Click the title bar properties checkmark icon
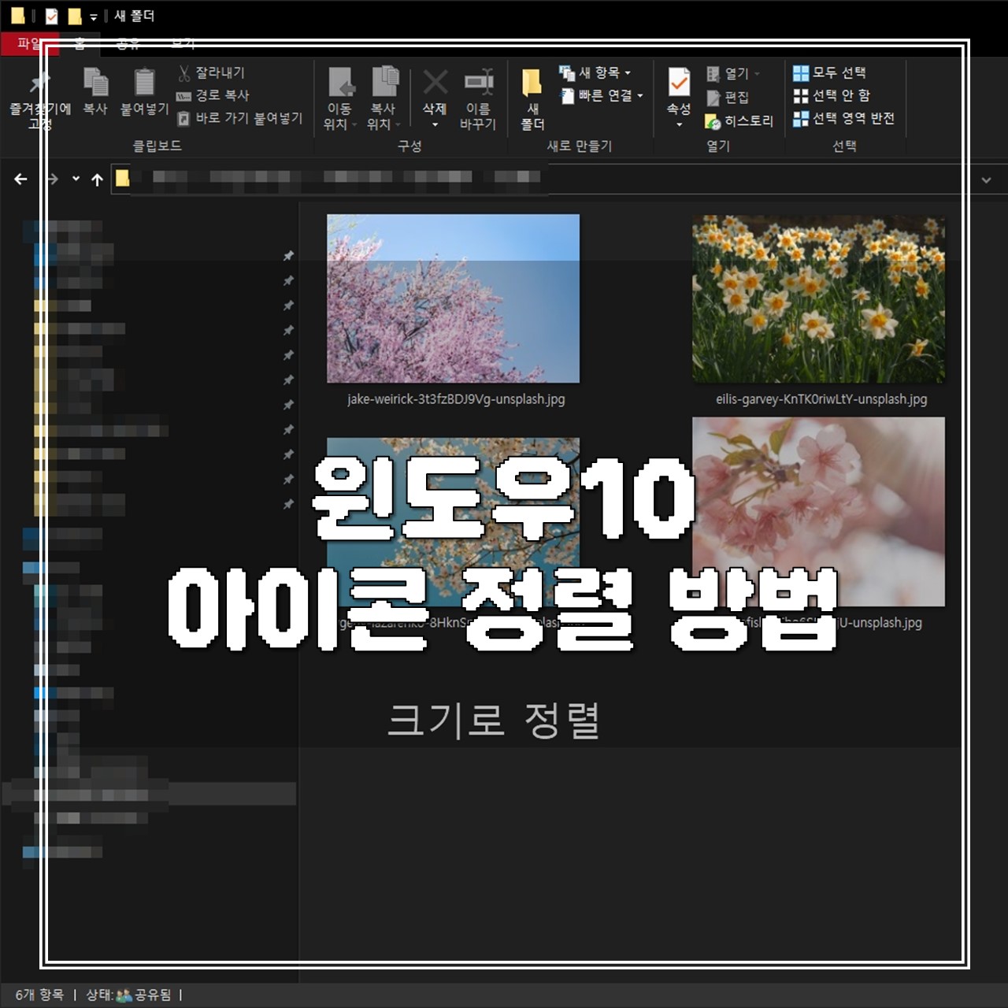Image resolution: width=1008 pixels, height=1008 pixels. tap(51, 16)
